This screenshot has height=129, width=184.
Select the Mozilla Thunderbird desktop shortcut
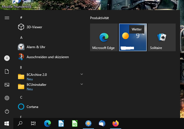click(x=17, y=4)
